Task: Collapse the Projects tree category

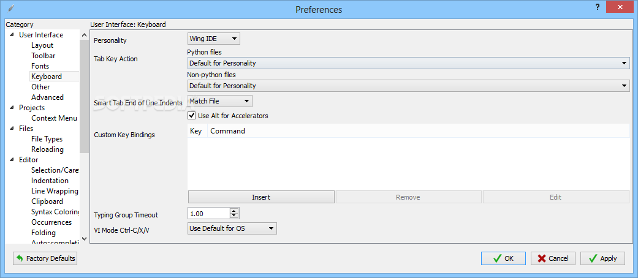Action: pos(12,108)
